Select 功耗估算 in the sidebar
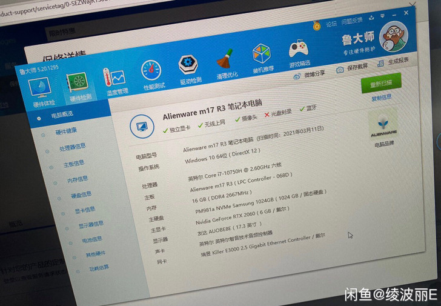 point(99,268)
